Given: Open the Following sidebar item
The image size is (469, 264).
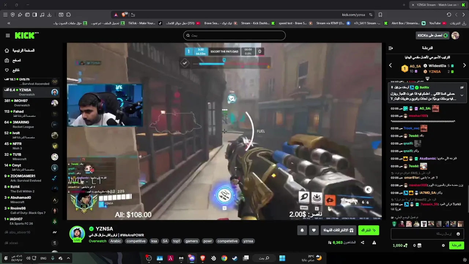Looking at the screenshot, I should click(x=12, y=70).
